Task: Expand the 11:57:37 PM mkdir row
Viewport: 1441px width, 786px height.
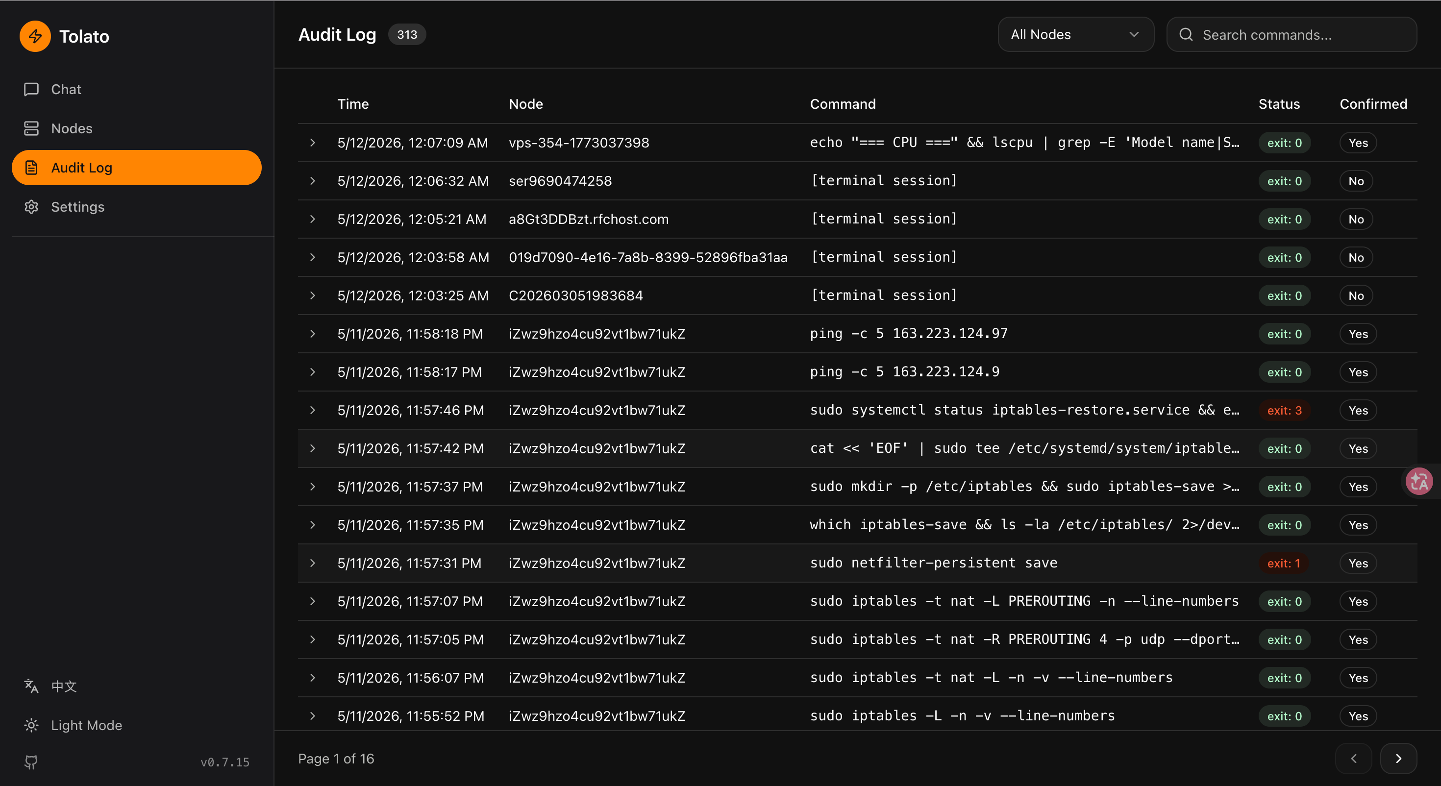Action: (x=313, y=487)
